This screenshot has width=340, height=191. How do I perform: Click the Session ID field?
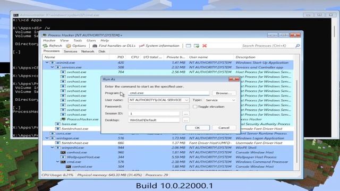coord(154,114)
